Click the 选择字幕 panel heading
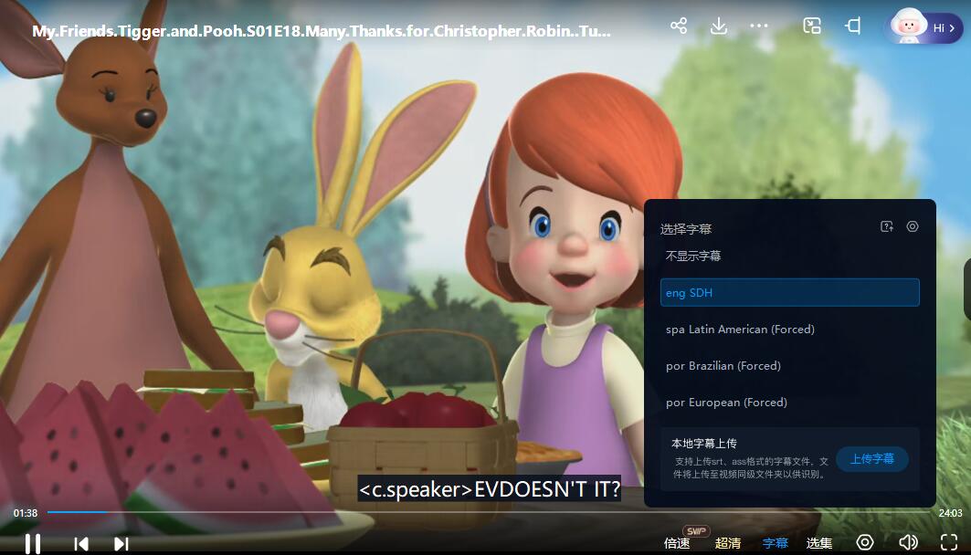Viewport: 971px width, 555px height. click(685, 229)
